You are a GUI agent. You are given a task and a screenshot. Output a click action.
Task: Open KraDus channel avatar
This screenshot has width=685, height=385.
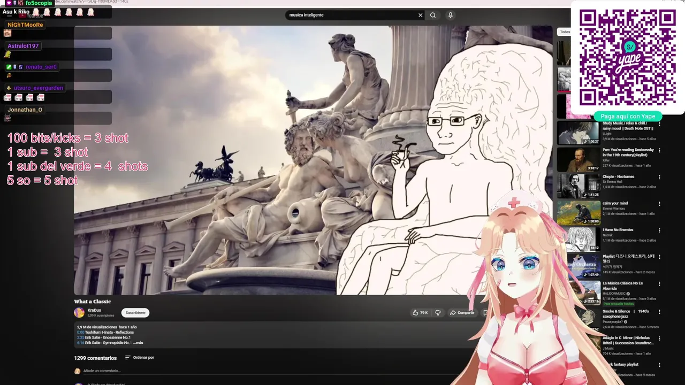tap(79, 312)
